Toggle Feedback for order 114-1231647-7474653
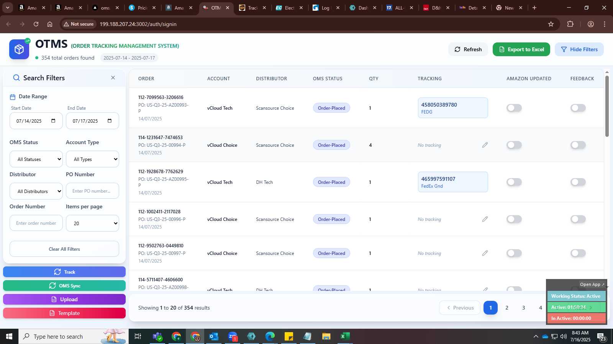 pyautogui.click(x=578, y=145)
